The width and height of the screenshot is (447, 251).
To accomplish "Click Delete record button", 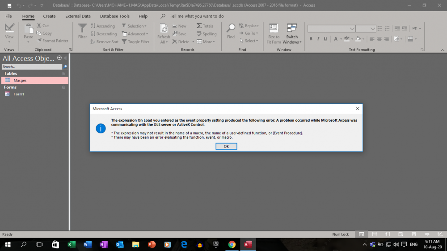I will coord(181,42).
